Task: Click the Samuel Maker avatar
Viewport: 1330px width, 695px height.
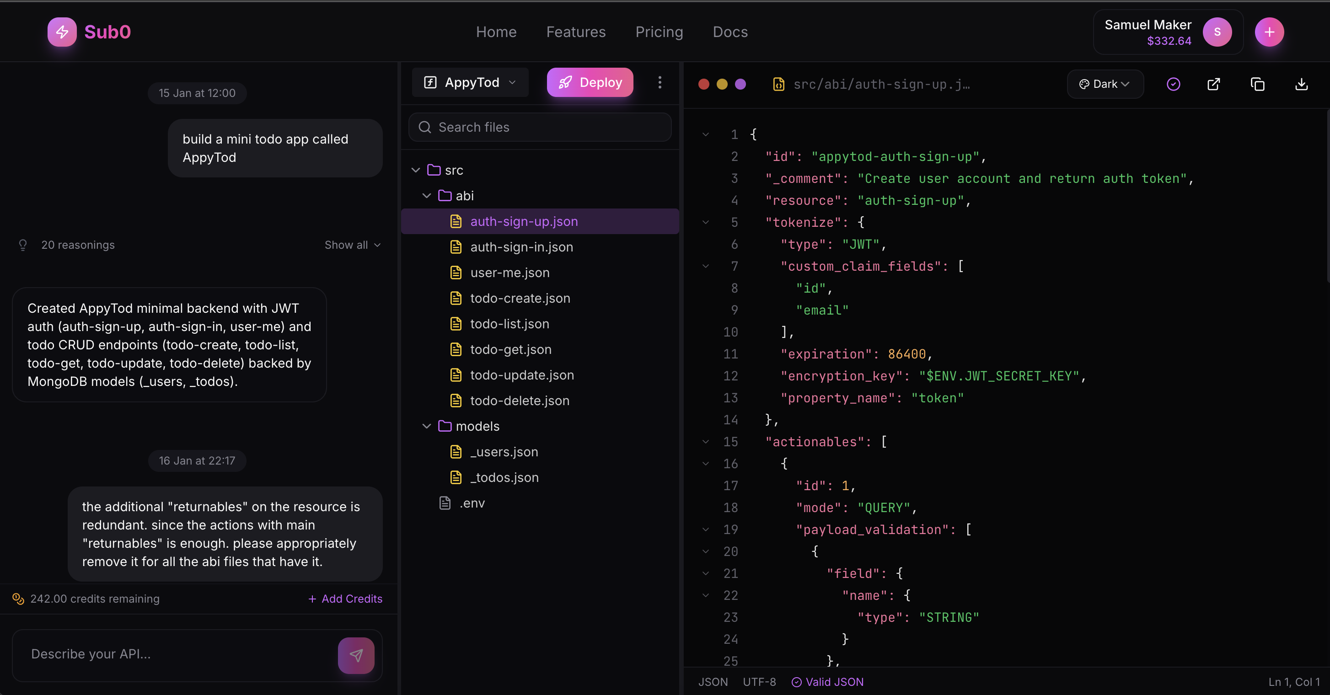Action: coord(1217,32)
